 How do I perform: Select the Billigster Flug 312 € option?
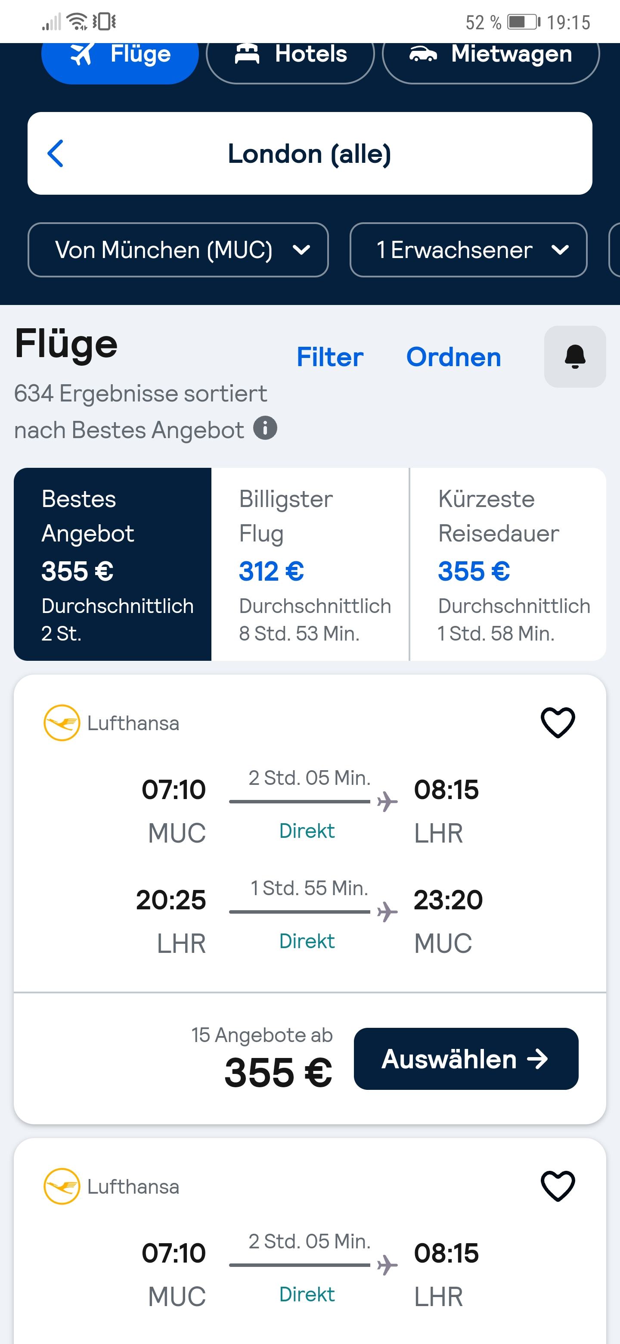310,564
